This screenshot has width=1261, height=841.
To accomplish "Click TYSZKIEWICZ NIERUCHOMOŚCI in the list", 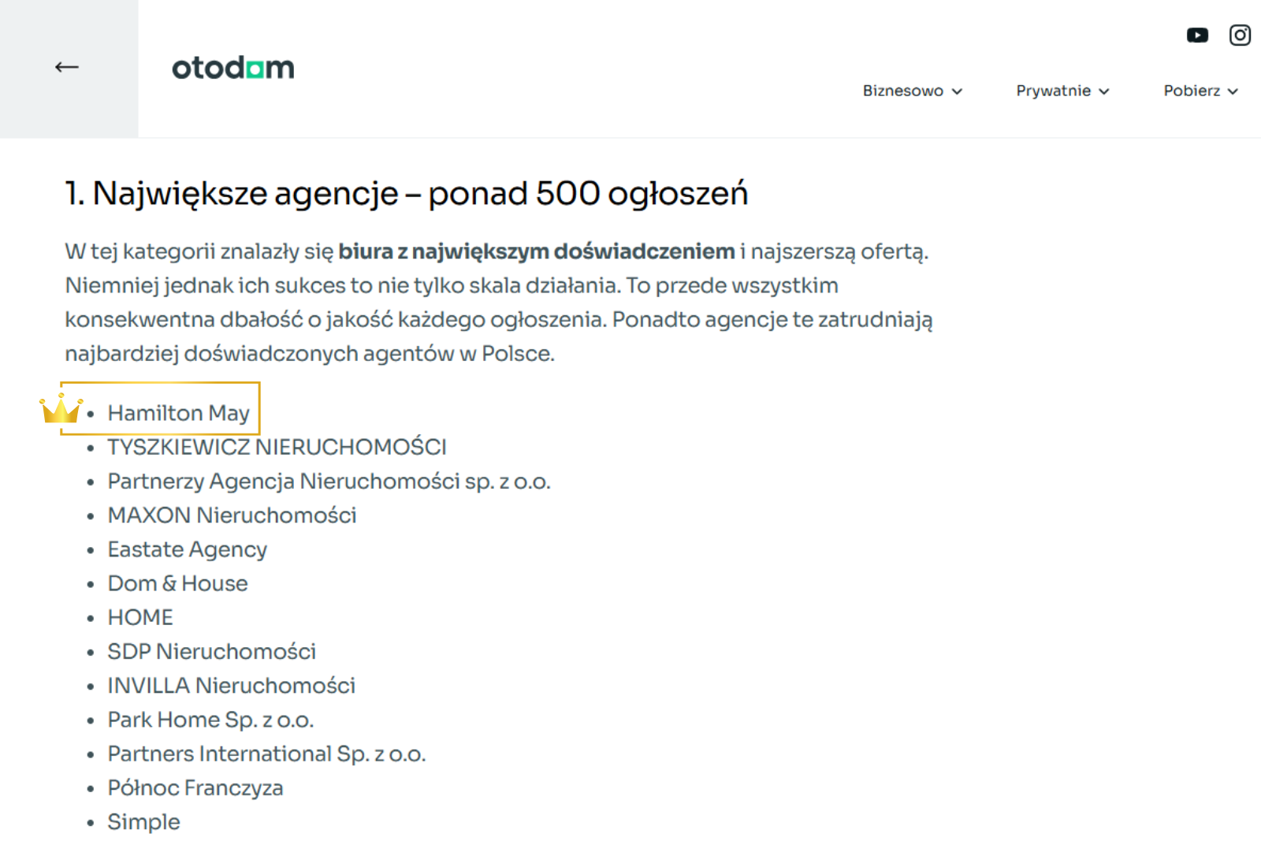I will click(277, 447).
